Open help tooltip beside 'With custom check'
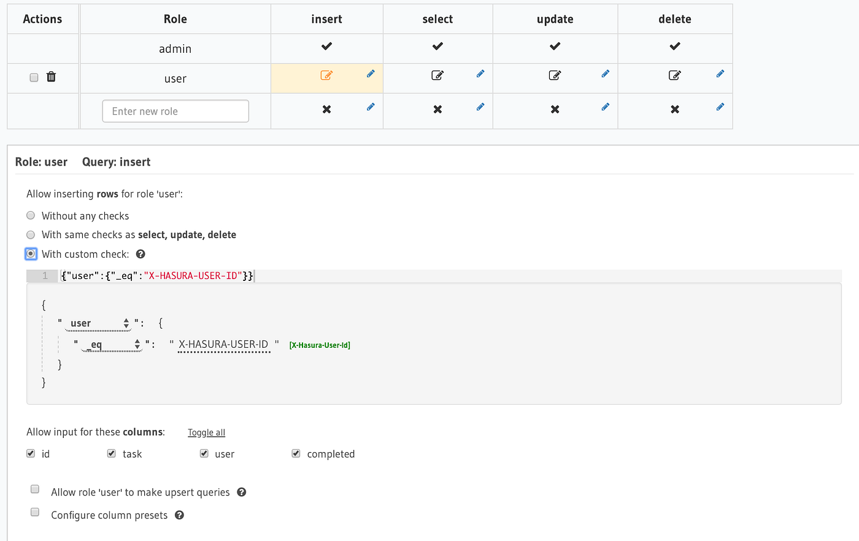Image resolution: width=859 pixels, height=541 pixels. [141, 253]
